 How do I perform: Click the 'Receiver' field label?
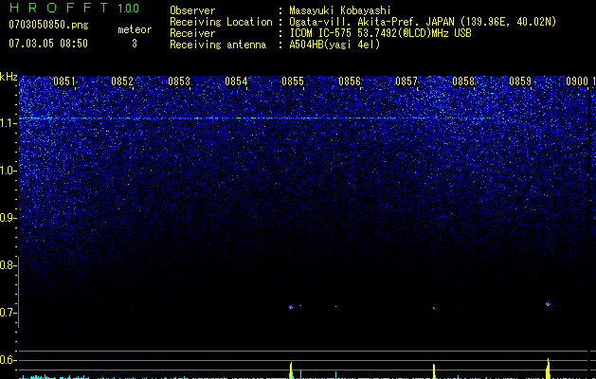point(192,33)
